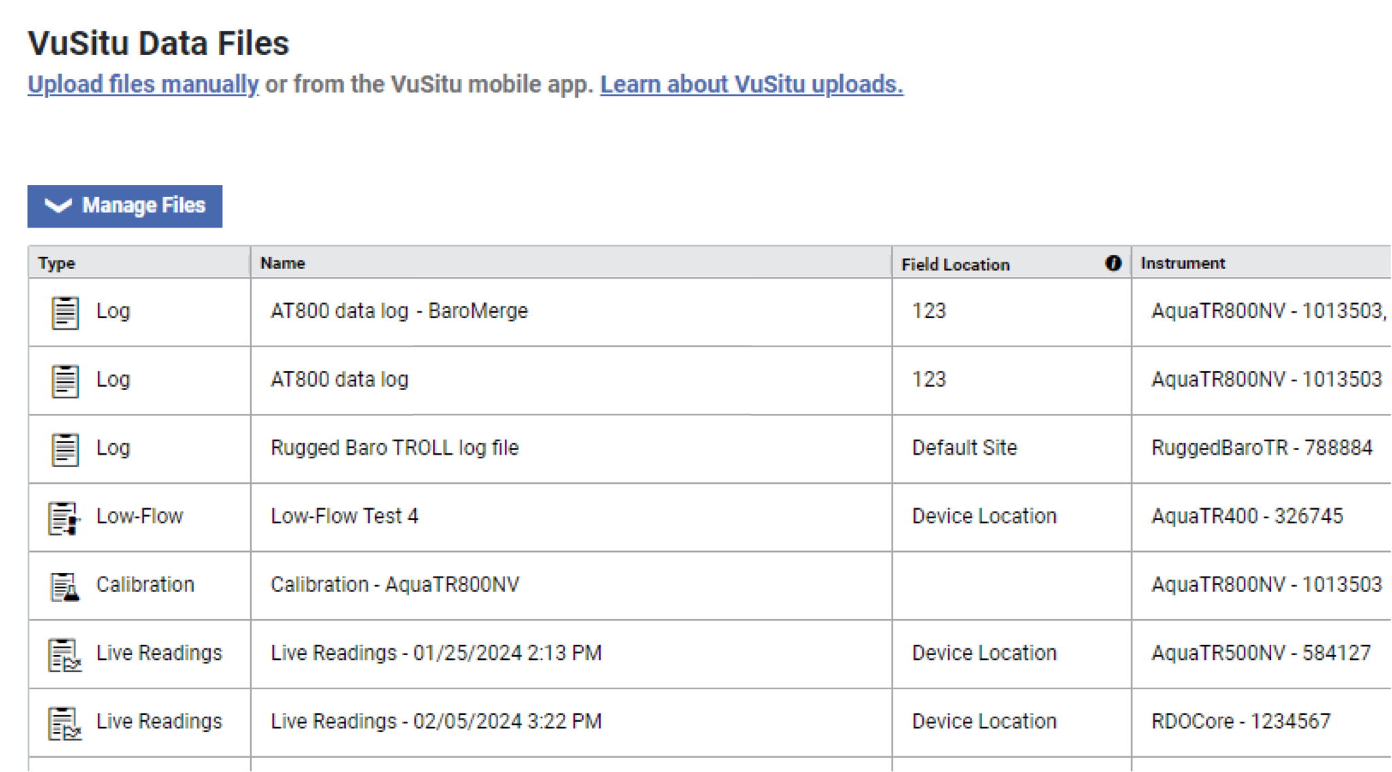Viewport: 1392px width, 772px height.
Task: Click field location 123 in AT800 data log row
Action: (x=929, y=379)
